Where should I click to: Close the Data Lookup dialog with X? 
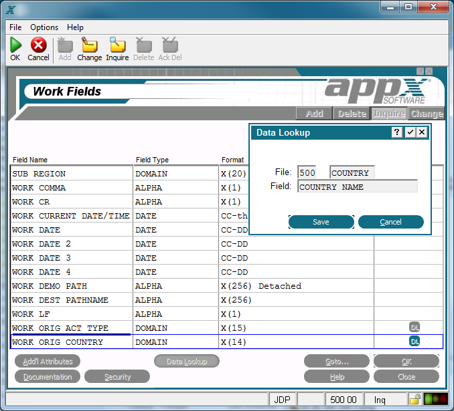422,132
